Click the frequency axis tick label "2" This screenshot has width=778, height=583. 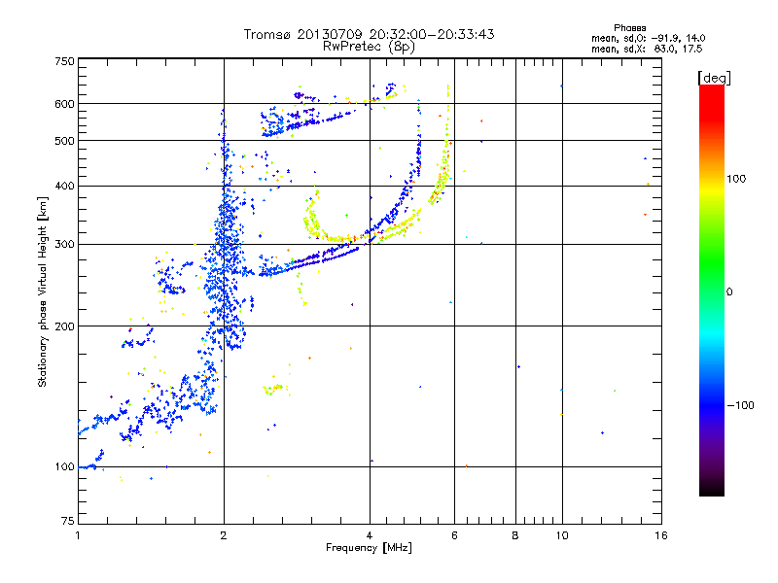(x=224, y=536)
